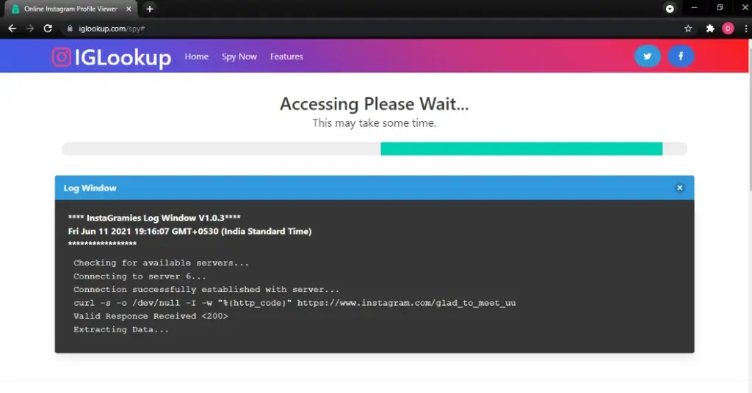This screenshot has height=393, width=752.
Task: Click the green progress bar
Action: click(x=521, y=149)
